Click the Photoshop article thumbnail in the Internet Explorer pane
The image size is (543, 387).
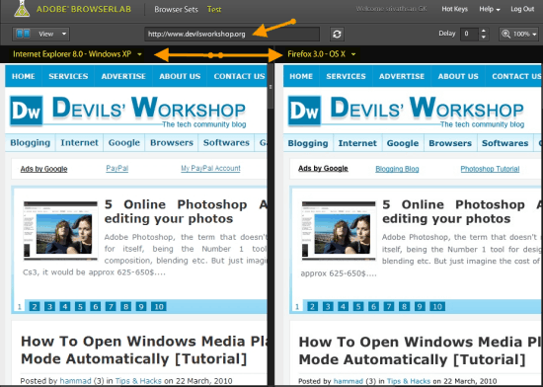point(60,230)
